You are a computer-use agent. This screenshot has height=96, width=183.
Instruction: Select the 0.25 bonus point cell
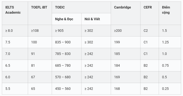pos(170,89)
